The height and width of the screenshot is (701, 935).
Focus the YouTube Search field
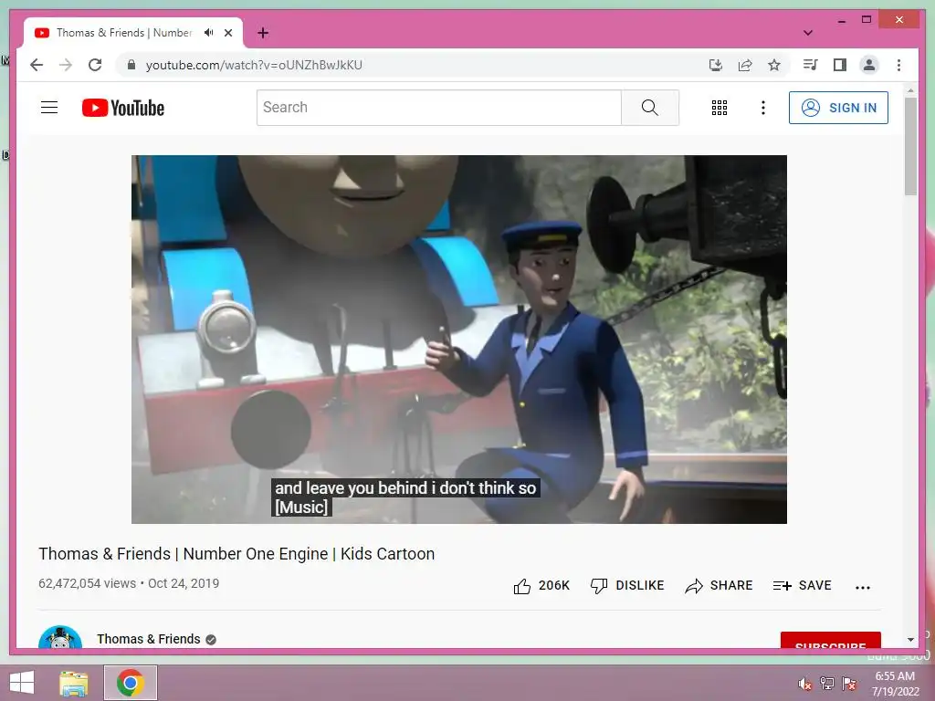[439, 108]
